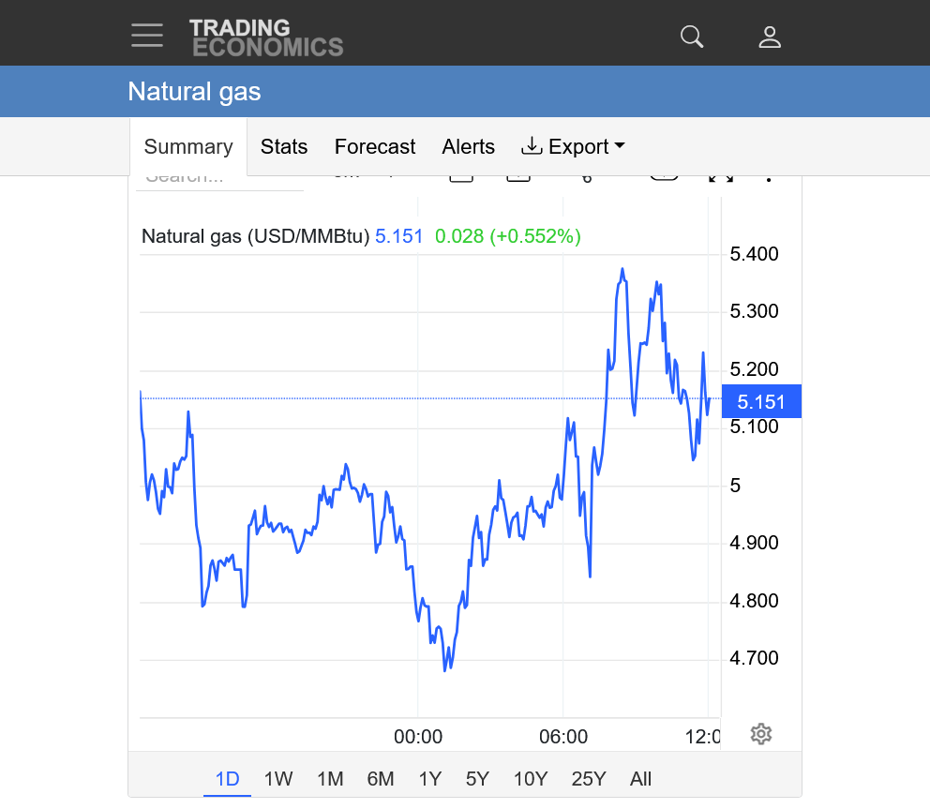This screenshot has width=930, height=809.
Task: Display the 5Y chart range
Action: [x=477, y=779]
